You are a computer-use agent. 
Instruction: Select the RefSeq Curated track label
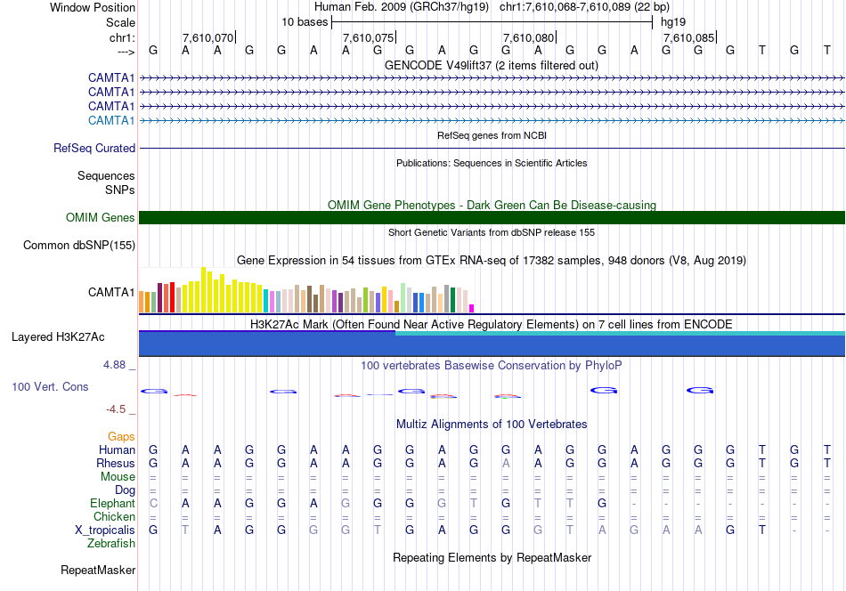pyautogui.click(x=94, y=149)
